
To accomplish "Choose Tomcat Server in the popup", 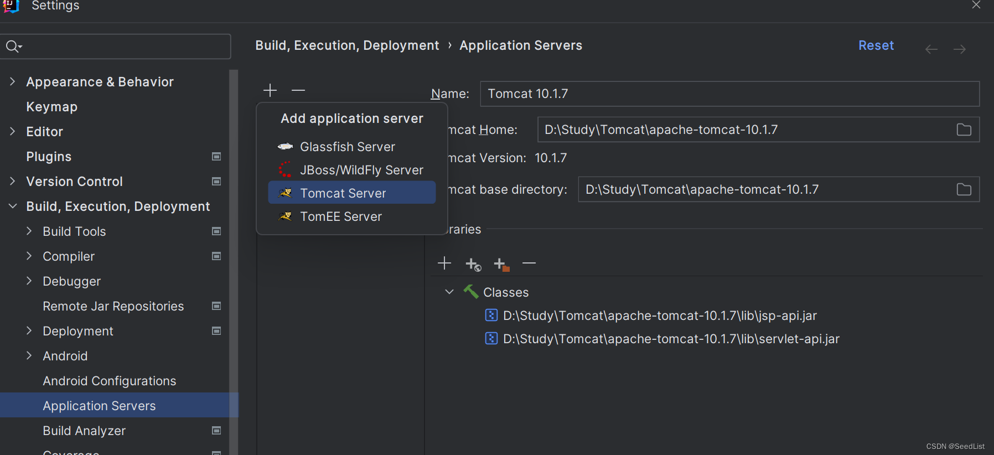I will [352, 193].
